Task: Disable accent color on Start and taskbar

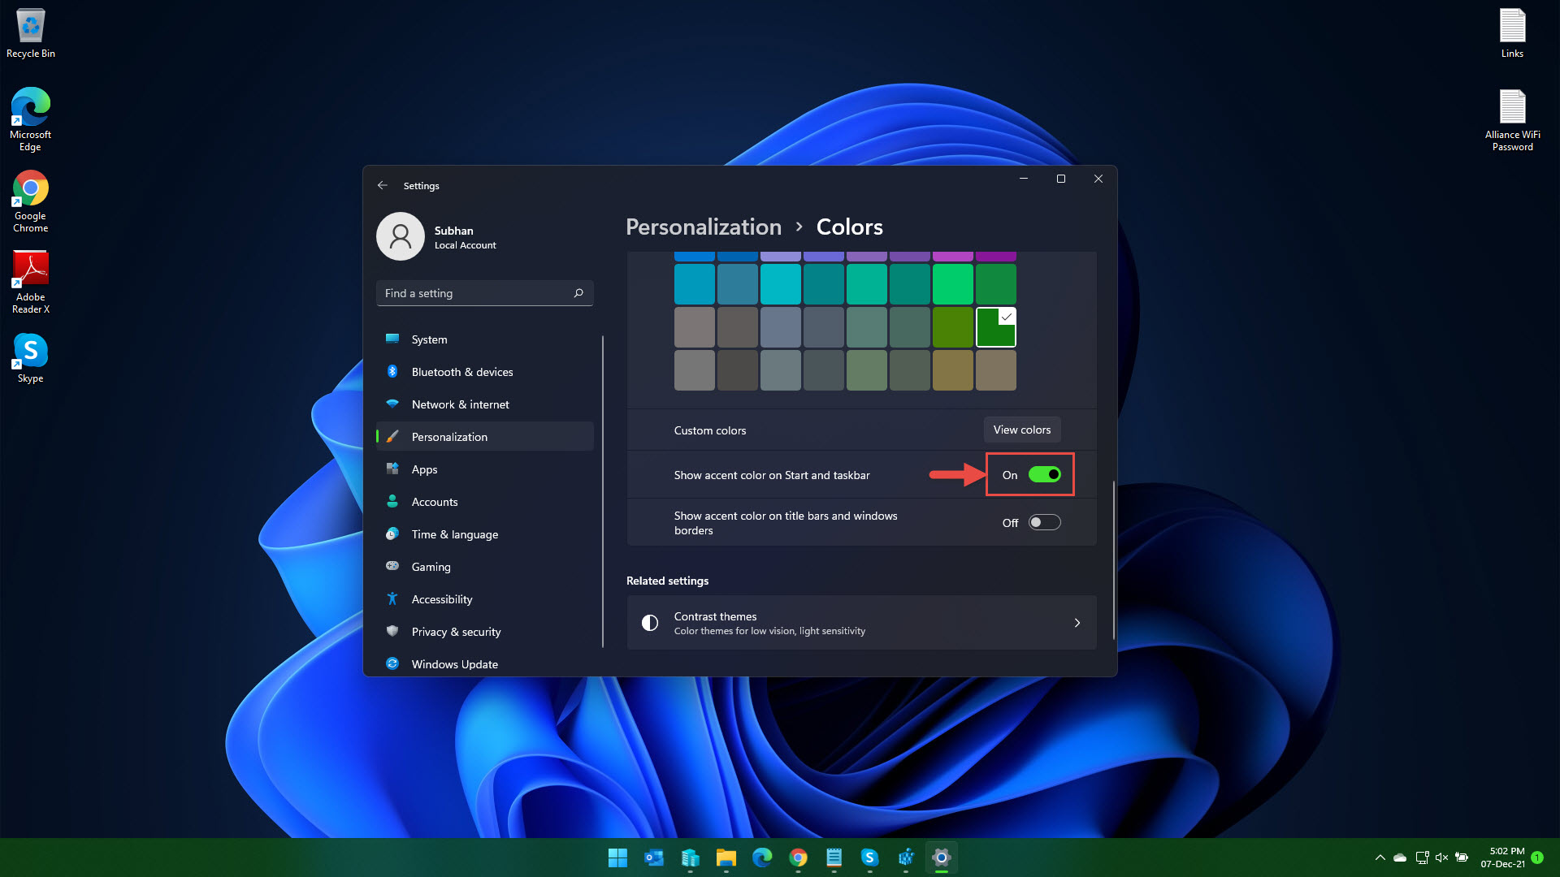Action: pyautogui.click(x=1044, y=474)
